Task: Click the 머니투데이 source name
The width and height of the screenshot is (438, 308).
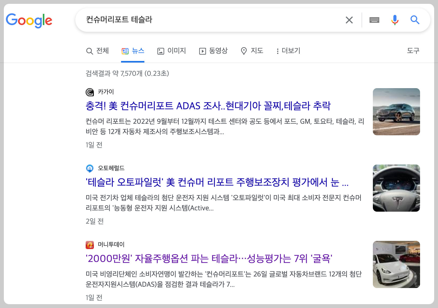Action: point(111,244)
